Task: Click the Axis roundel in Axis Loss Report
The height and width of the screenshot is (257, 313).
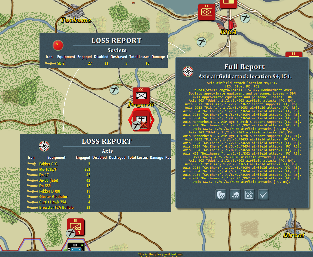Action: coord(44,146)
